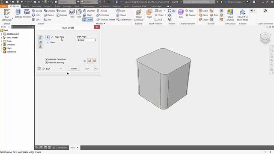Image resolution: width=274 pixels, height=154 pixels.
Task: Click the freeform Convert tool
Action: coord(191,15)
